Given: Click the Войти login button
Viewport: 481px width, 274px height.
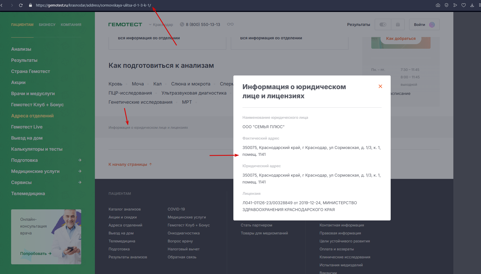Looking at the screenshot, I should click(x=424, y=24).
